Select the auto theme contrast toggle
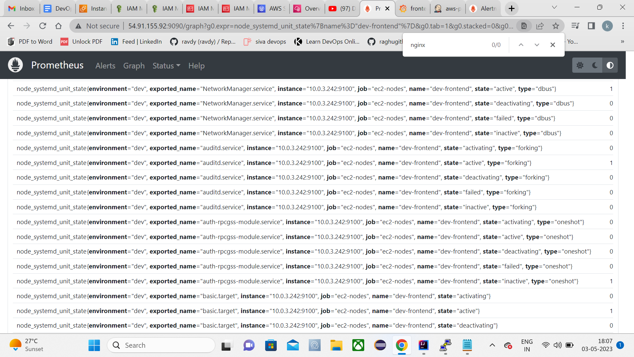The height and width of the screenshot is (357, 634). pos(610,65)
